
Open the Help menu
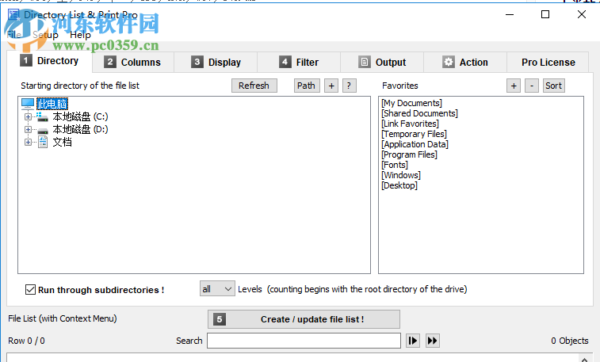[x=80, y=35]
